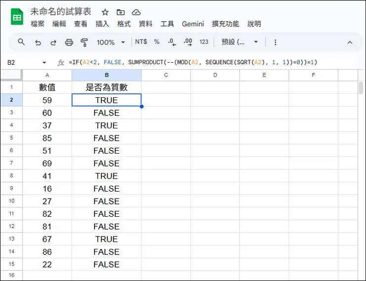Viewport: 366px width, 281px height.
Task: Apply percent format
Action: 157,42
